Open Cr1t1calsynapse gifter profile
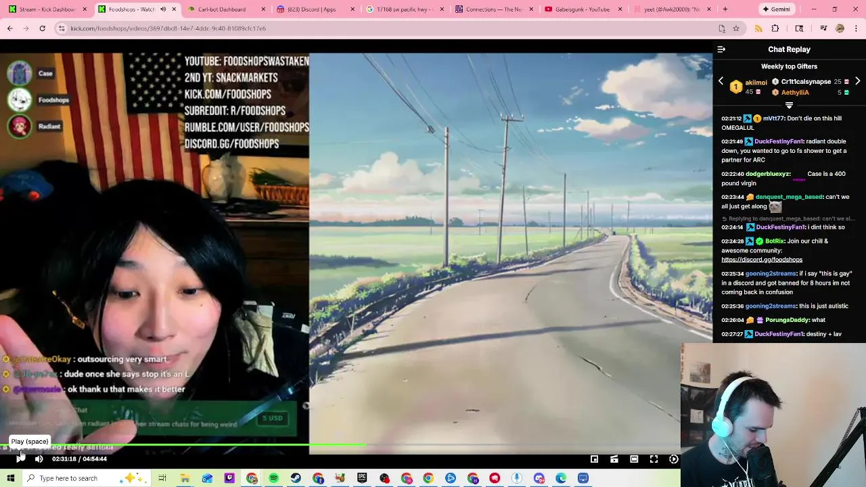This screenshot has width=866, height=487. click(806, 81)
